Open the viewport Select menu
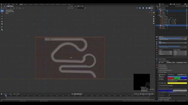The width and height of the screenshot is (188, 105). pyautogui.click(x=14, y=8)
